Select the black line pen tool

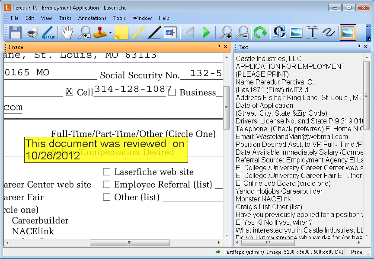154,32
